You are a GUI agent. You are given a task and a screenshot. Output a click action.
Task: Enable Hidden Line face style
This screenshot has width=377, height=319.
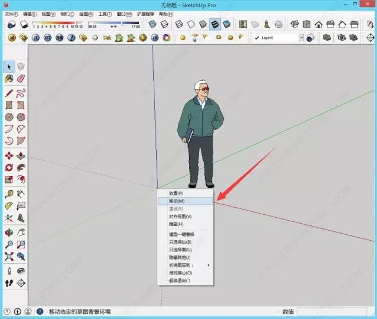[x=191, y=24]
